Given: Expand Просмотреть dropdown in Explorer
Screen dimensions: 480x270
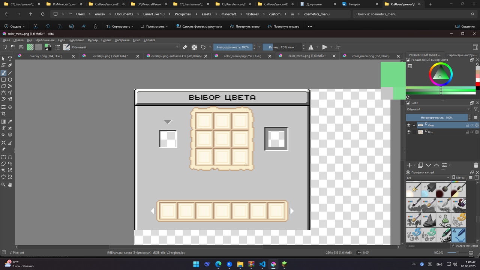Looking at the screenshot, I should pyautogui.click(x=154, y=27).
